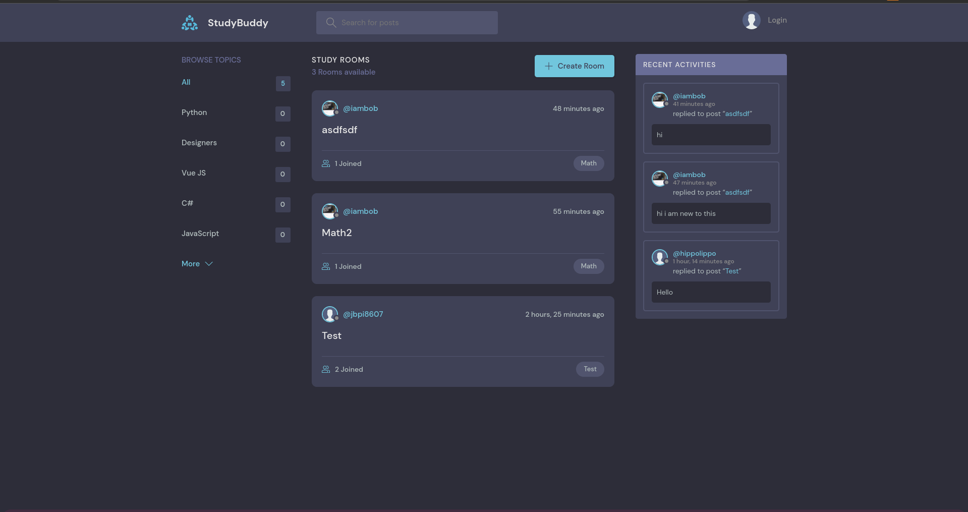968x512 pixels.
Task: Filter rooms by JavaScript topic
Action: [x=200, y=234]
